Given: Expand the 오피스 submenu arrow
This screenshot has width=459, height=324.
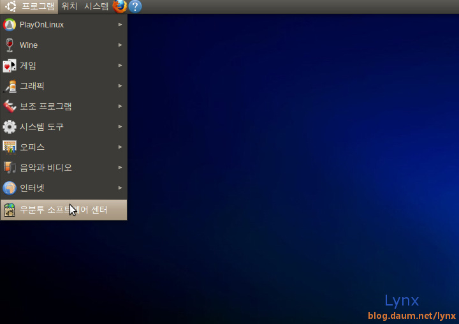Looking at the screenshot, I should coord(120,147).
